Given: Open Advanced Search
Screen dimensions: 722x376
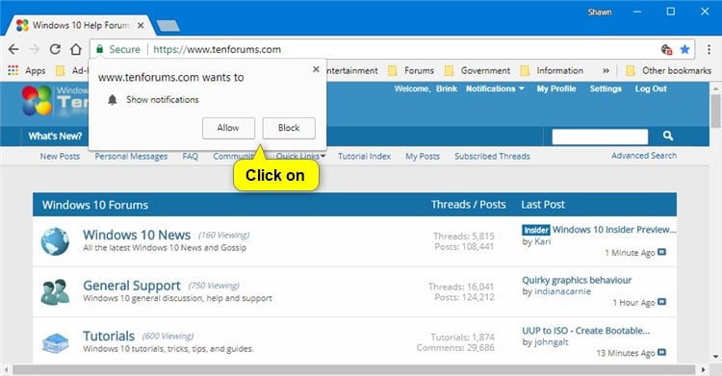Looking at the screenshot, I should (644, 156).
